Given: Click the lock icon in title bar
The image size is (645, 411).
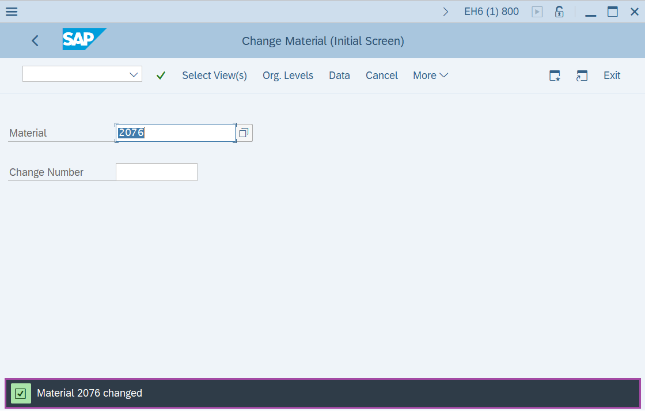Looking at the screenshot, I should pos(559,12).
